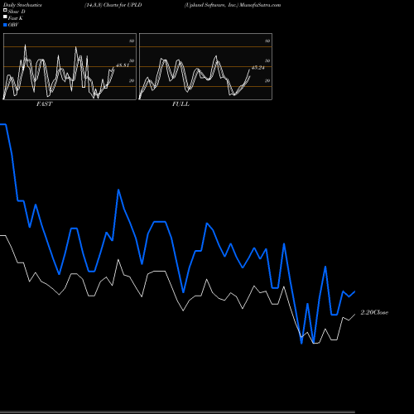The height and width of the screenshot is (414, 414).
Task: Click the FAST stochastic chart thumbnail
Action: [70, 66]
